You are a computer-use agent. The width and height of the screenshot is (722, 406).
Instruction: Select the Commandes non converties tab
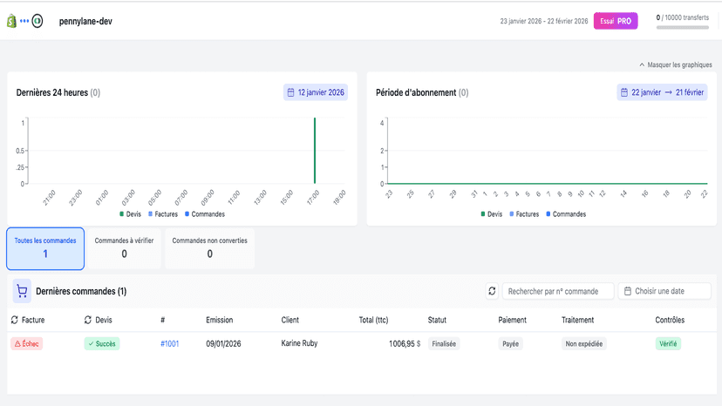(x=209, y=248)
